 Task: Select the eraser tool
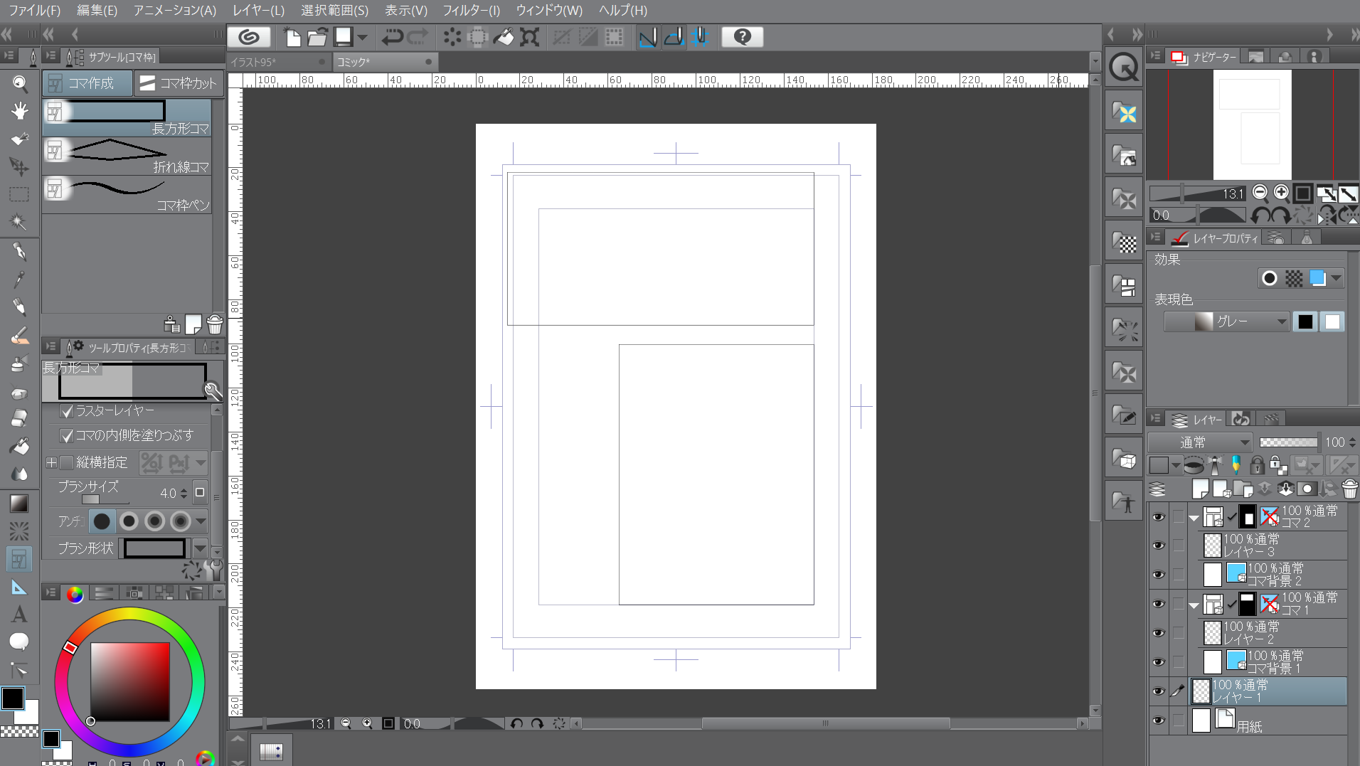point(19,418)
